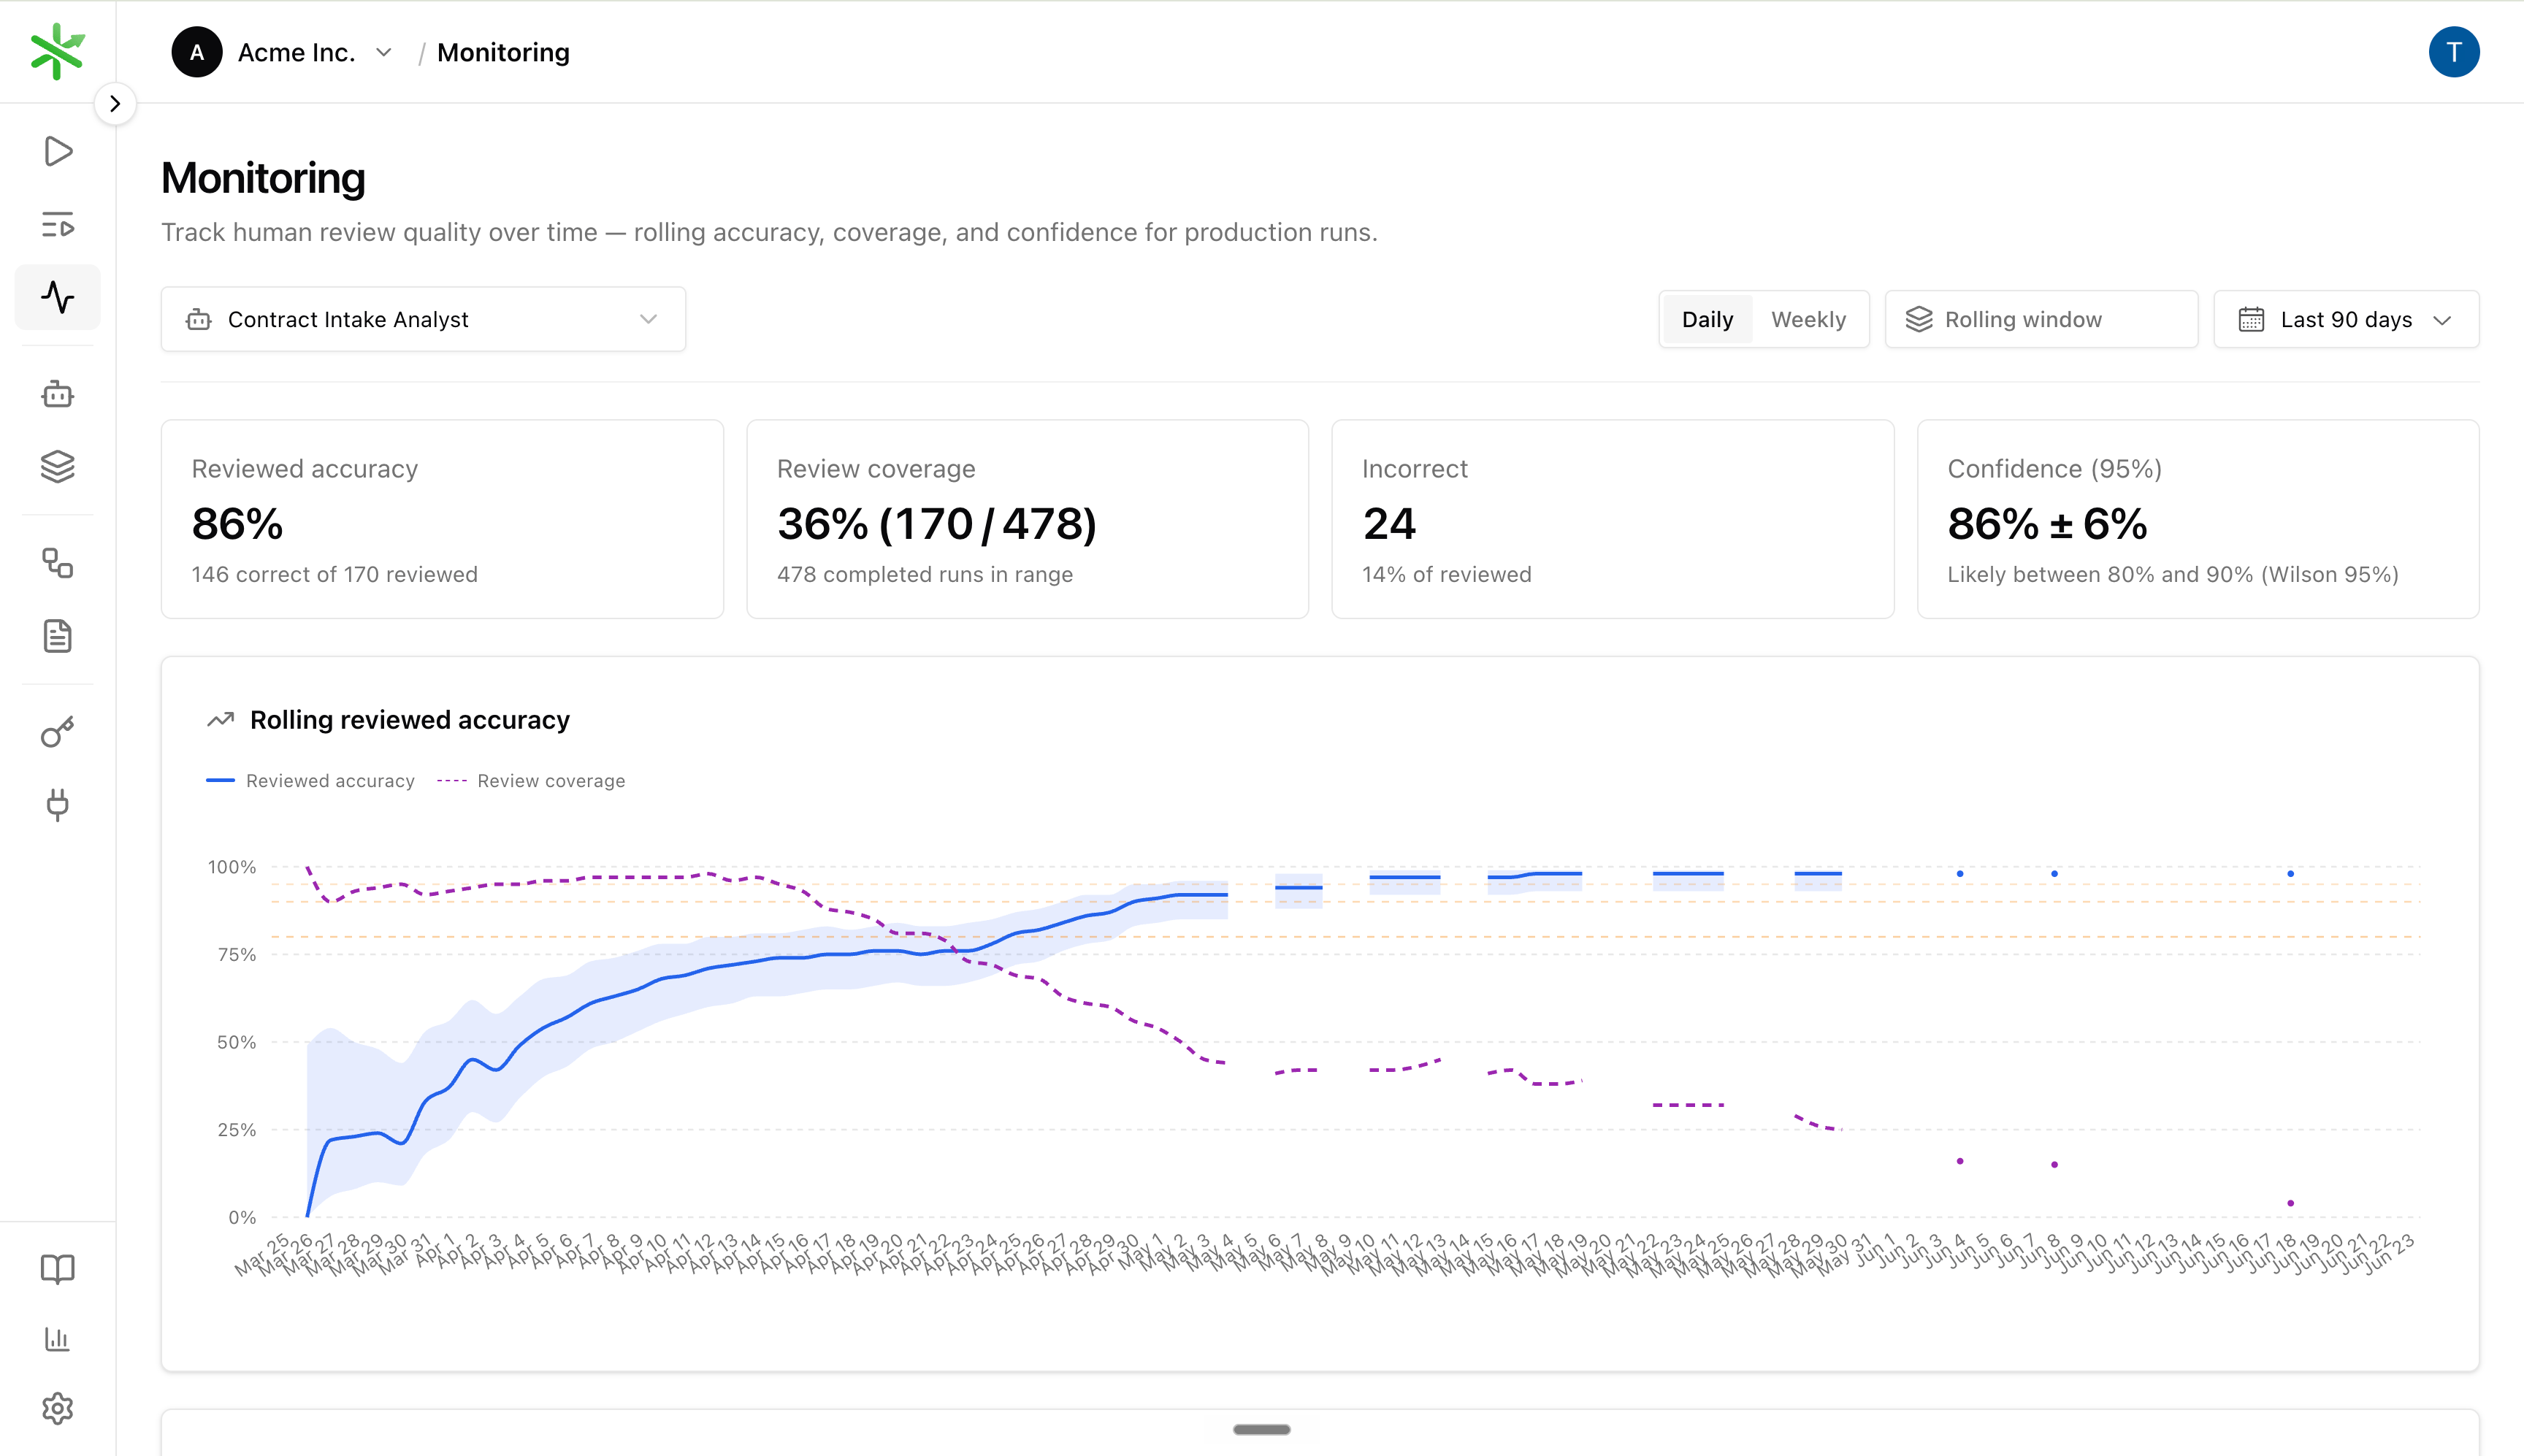Viewport: 2524px width, 1456px height.
Task: Open the workflow shapes sidebar icon
Action: (x=58, y=563)
